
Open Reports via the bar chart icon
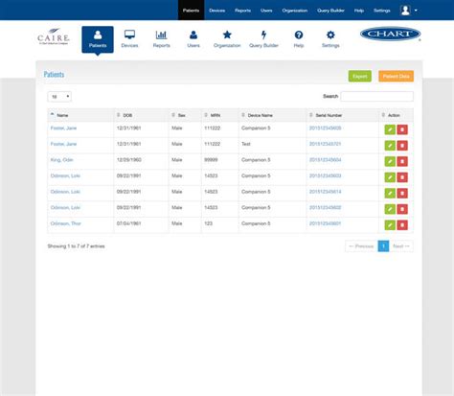pyautogui.click(x=161, y=39)
